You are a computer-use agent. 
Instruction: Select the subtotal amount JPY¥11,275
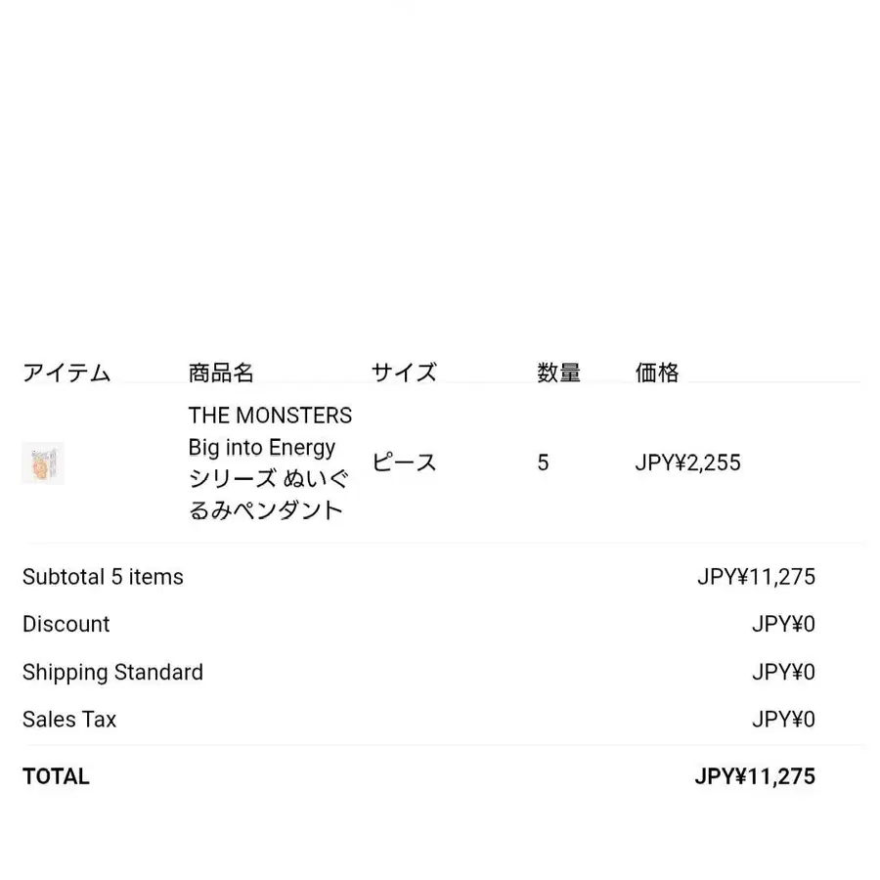pos(756,577)
